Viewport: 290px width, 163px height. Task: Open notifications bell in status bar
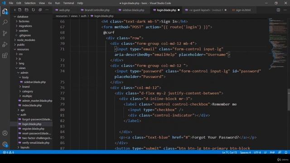(286, 153)
